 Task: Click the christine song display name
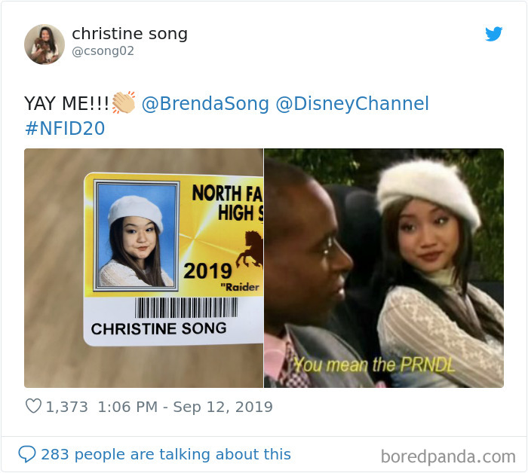[130, 34]
